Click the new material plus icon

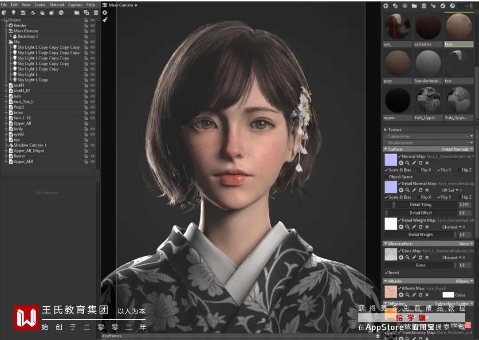point(386,6)
